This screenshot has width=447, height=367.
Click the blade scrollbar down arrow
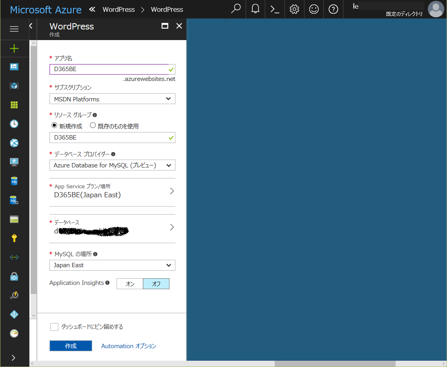point(33,316)
